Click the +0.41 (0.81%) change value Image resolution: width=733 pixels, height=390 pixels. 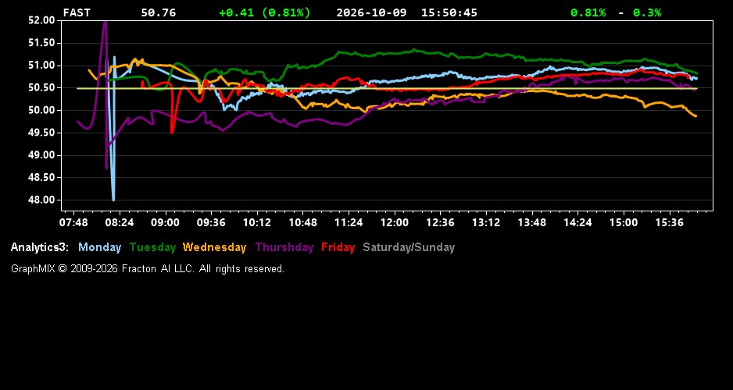tap(265, 12)
